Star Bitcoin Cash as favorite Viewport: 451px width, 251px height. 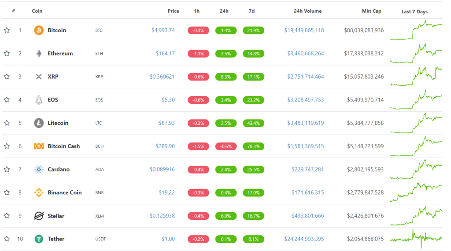pyautogui.click(x=7, y=146)
